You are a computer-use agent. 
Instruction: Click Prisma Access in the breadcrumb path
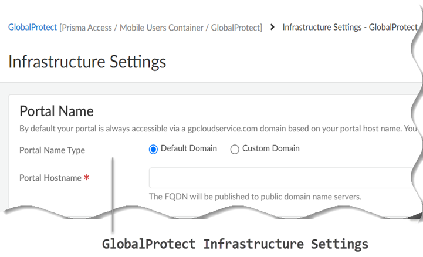tap(89, 27)
